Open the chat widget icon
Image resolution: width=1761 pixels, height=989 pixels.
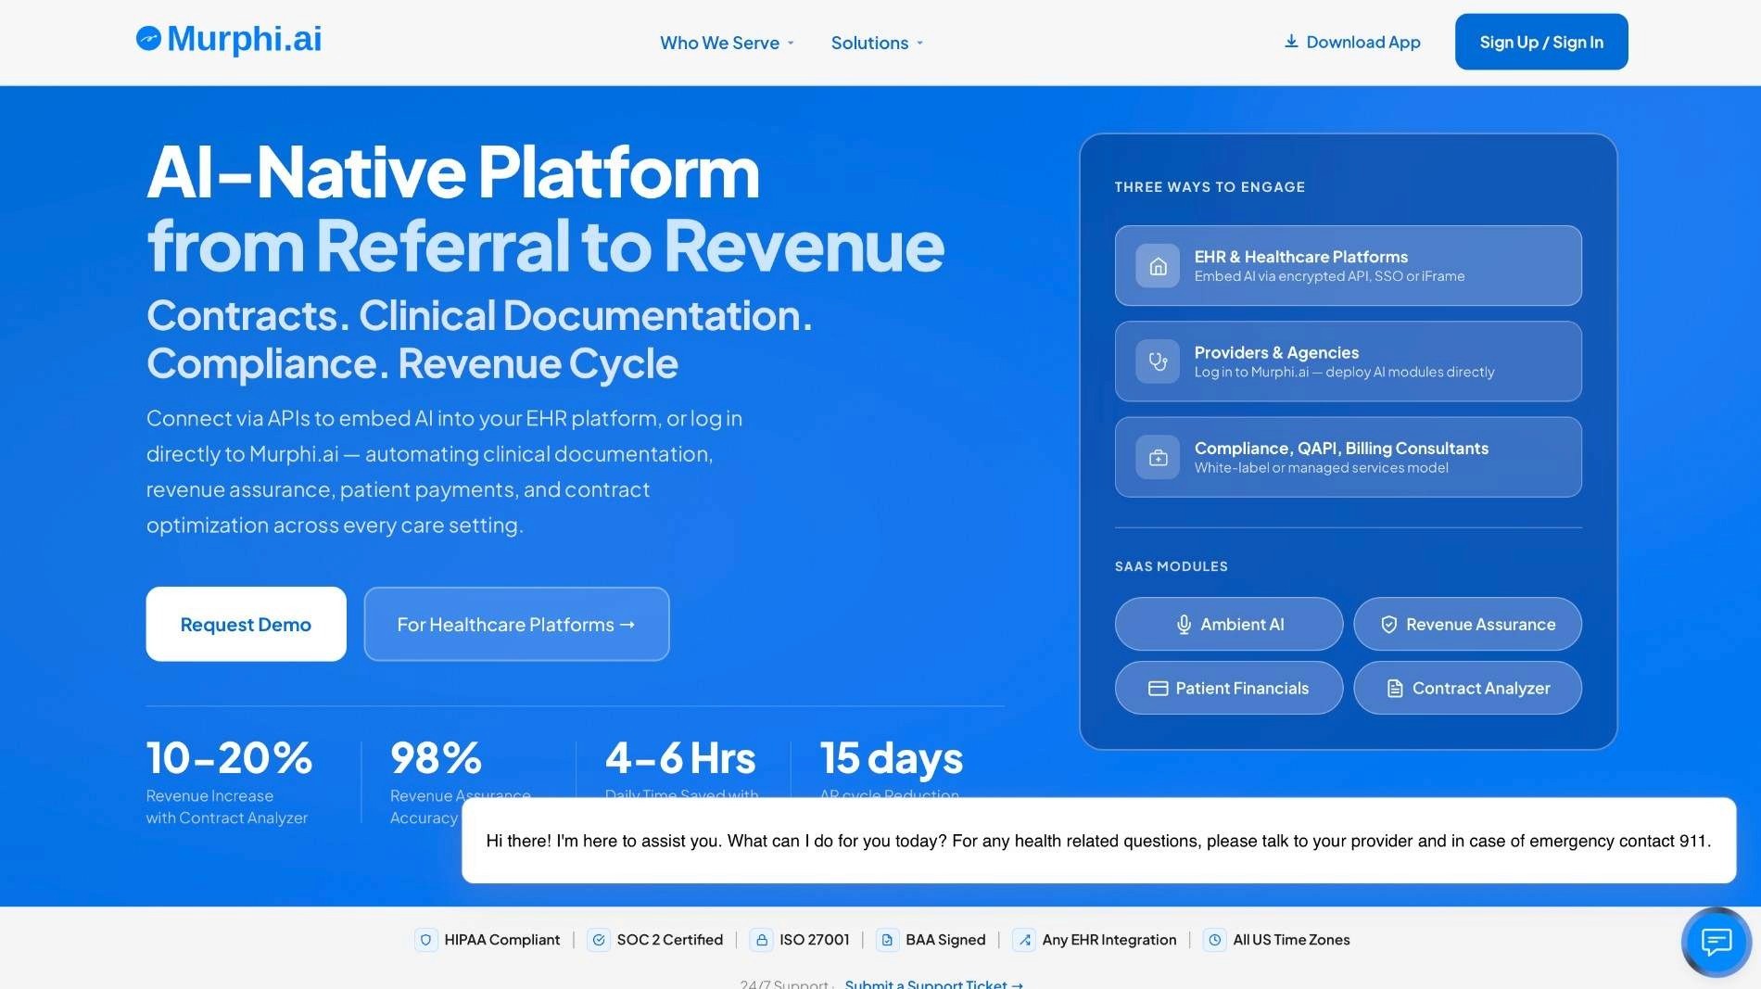[x=1716, y=942]
